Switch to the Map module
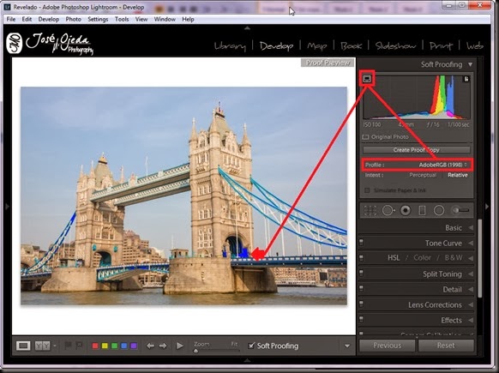The width and height of the screenshot is (499, 373). tap(316, 46)
